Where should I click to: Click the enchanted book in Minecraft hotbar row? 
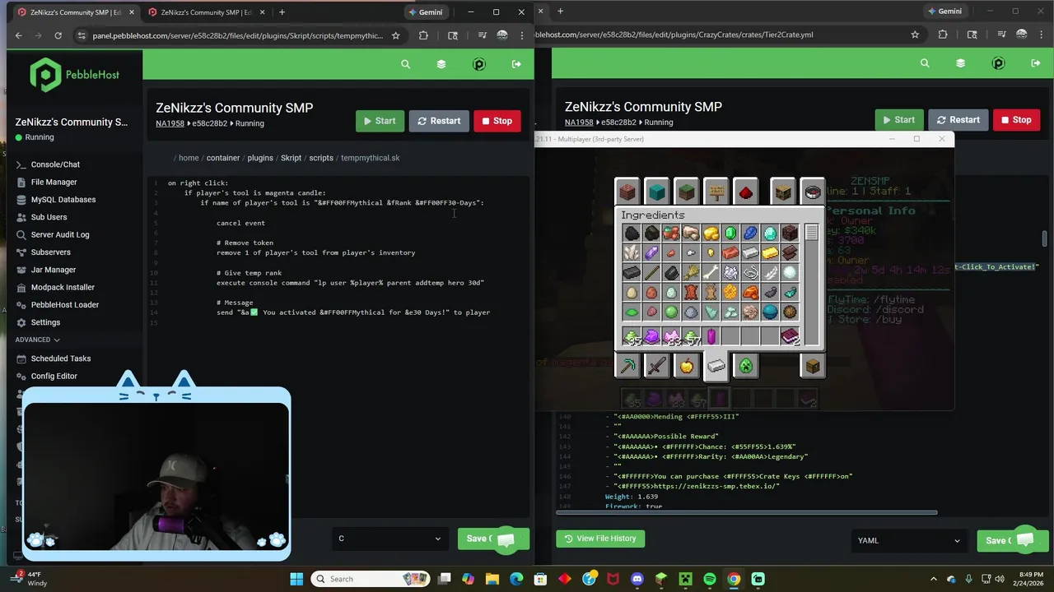coord(790,336)
